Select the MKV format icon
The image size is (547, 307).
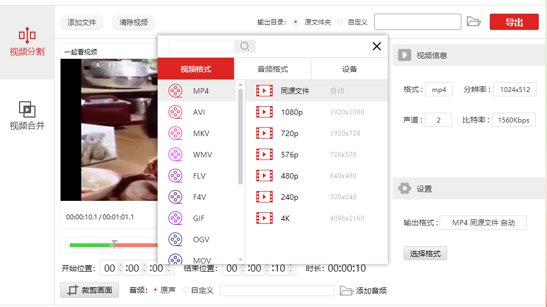(x=175, y=133)
